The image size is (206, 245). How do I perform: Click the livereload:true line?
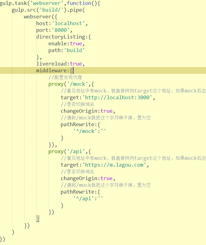click(60, 64)
